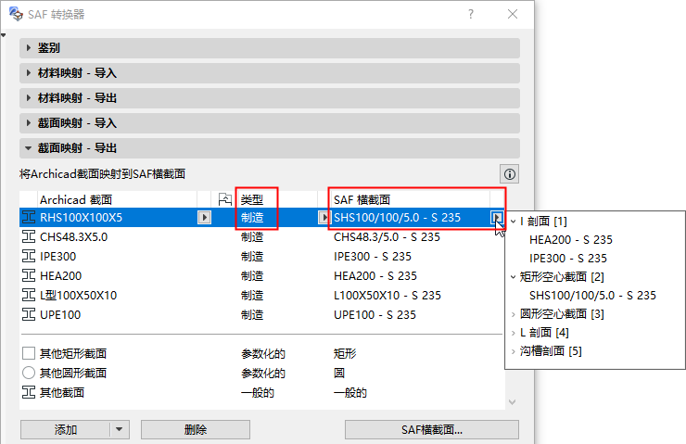The width and height of the screenshot is (686, 444).
Task: Select profile icon of UPE100 row
Action: 29,314
